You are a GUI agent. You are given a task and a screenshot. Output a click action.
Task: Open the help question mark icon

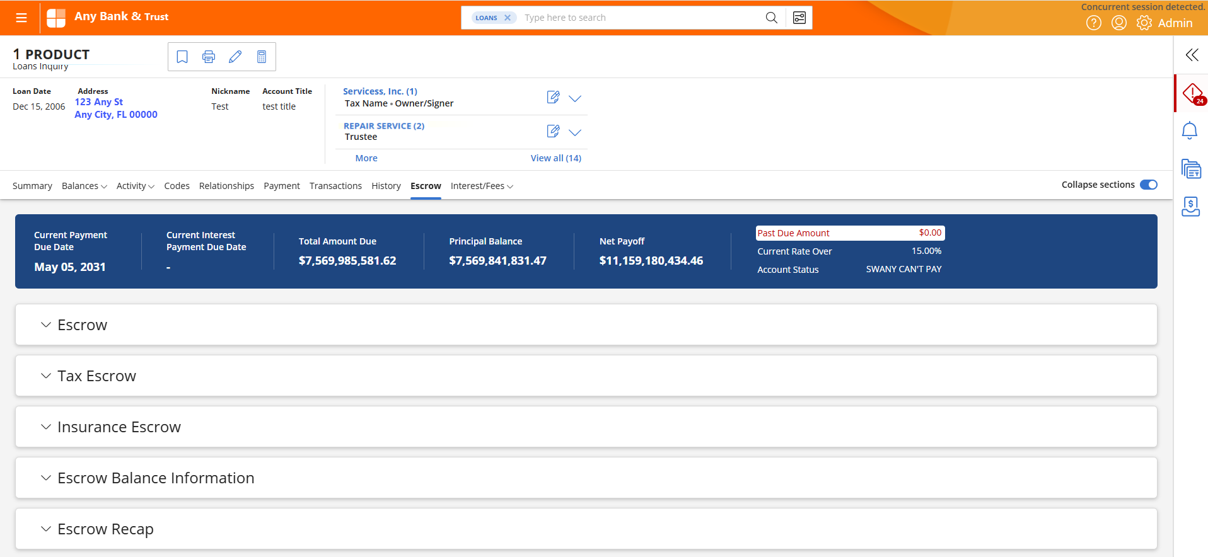[x=1093, y=23]
